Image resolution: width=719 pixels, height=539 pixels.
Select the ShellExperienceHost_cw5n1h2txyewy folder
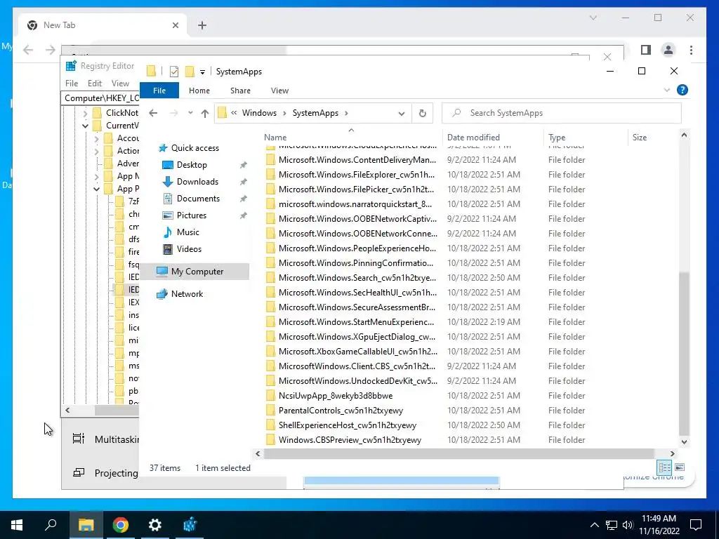pyautogui.click(x=347, y=425)
